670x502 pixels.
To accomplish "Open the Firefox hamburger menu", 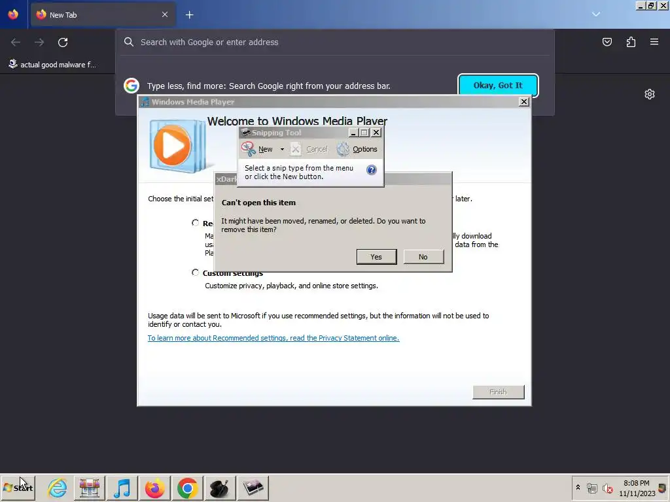I will coord(654,42).
